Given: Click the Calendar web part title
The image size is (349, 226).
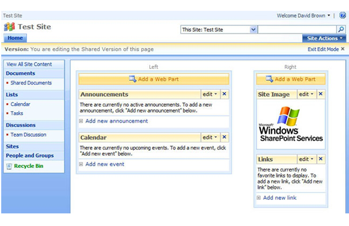Looking at the screenshot, I should pyautogui.click(x=94, y=137).
